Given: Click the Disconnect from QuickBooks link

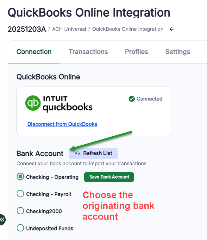Looking at the screenshot, I should coord(62,124).
